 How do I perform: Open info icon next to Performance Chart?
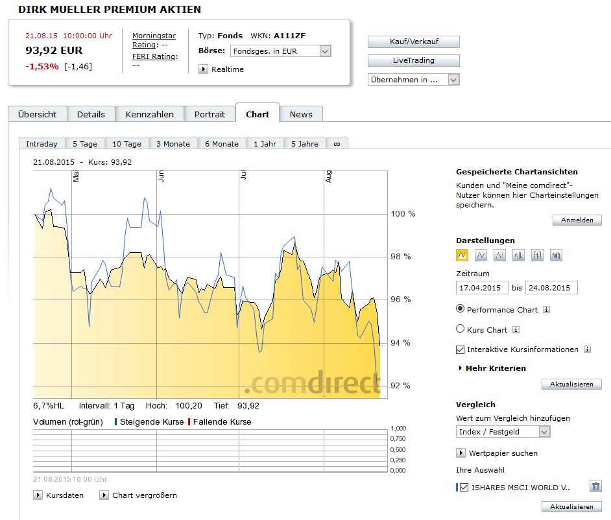click(547, 310)
